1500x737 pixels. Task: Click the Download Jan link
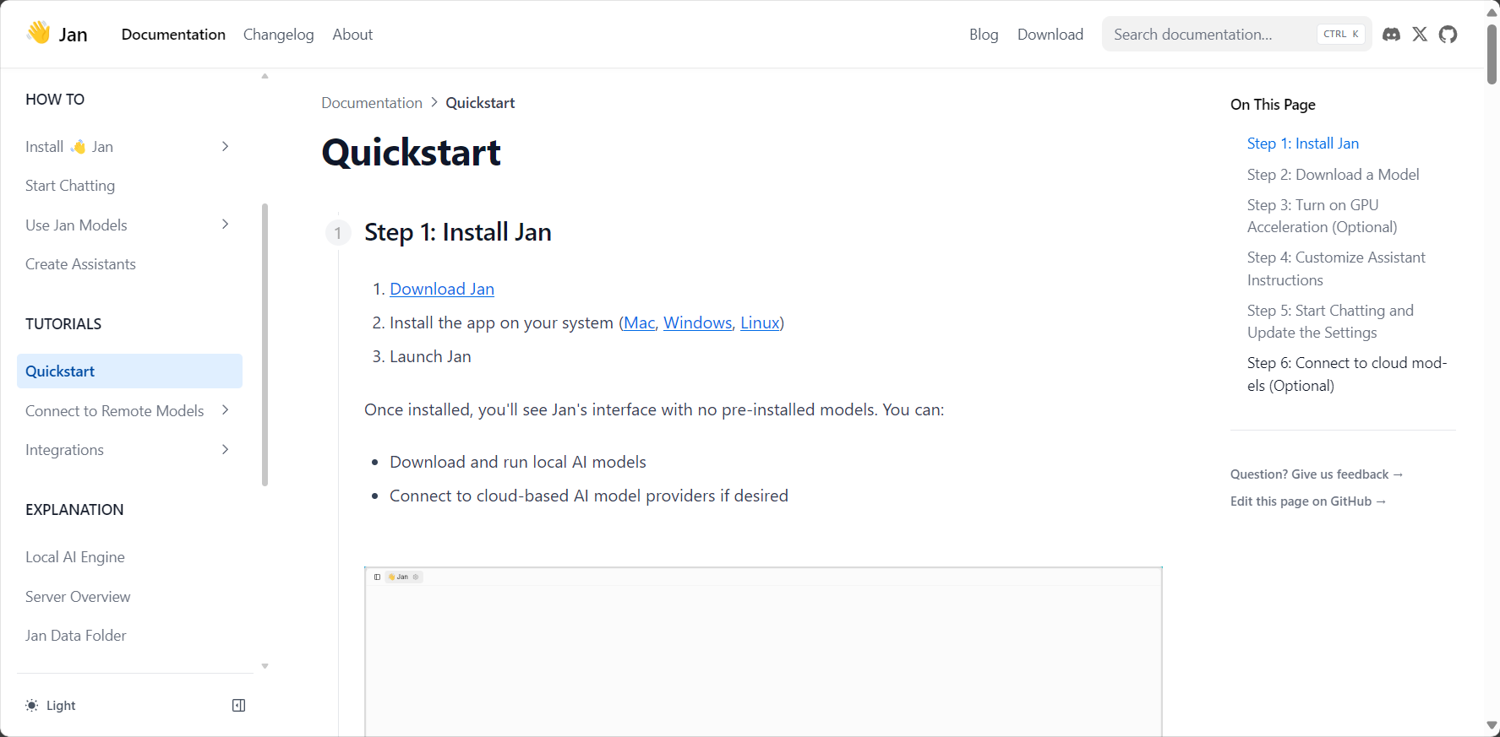[x=442, y=289]
